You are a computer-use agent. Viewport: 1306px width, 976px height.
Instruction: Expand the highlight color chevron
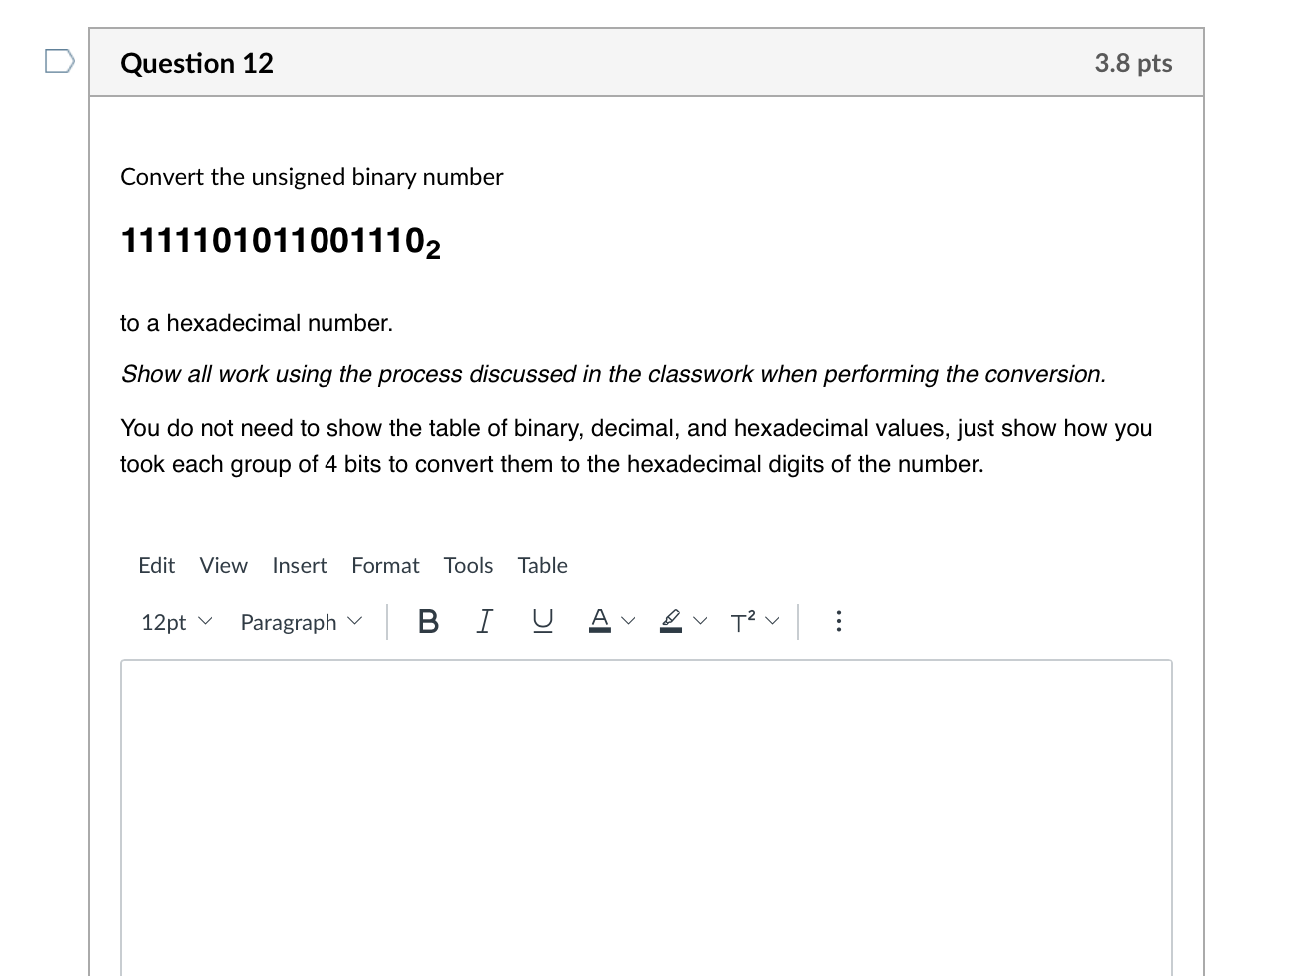(700, 621)
